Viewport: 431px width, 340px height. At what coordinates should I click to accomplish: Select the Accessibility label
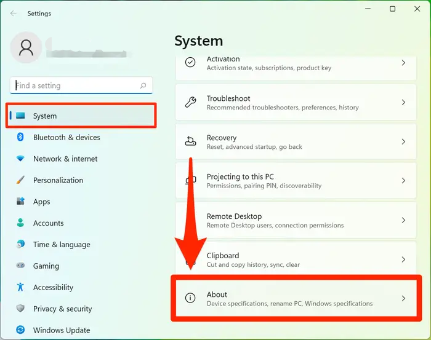pos(53,287)
